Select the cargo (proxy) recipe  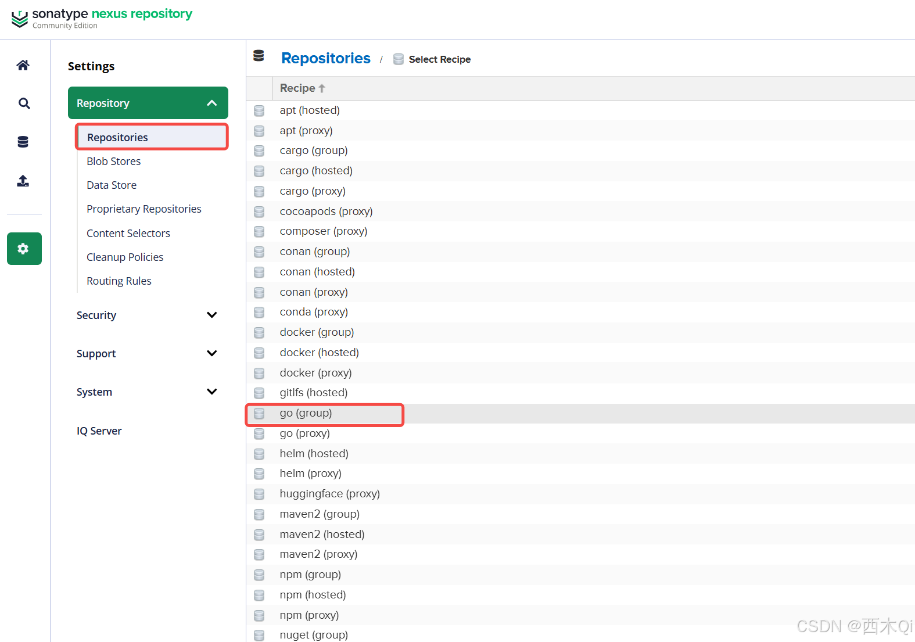tap(313, 191)
